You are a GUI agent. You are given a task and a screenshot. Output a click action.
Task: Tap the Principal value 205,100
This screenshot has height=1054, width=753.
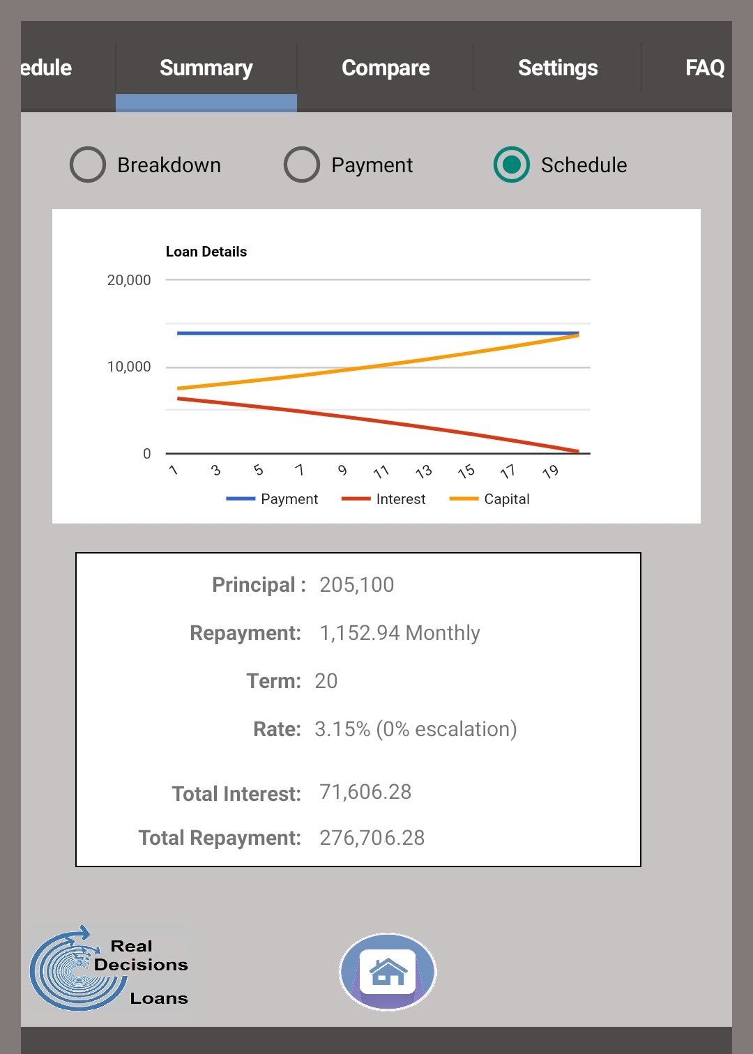[x=356, y=585]
